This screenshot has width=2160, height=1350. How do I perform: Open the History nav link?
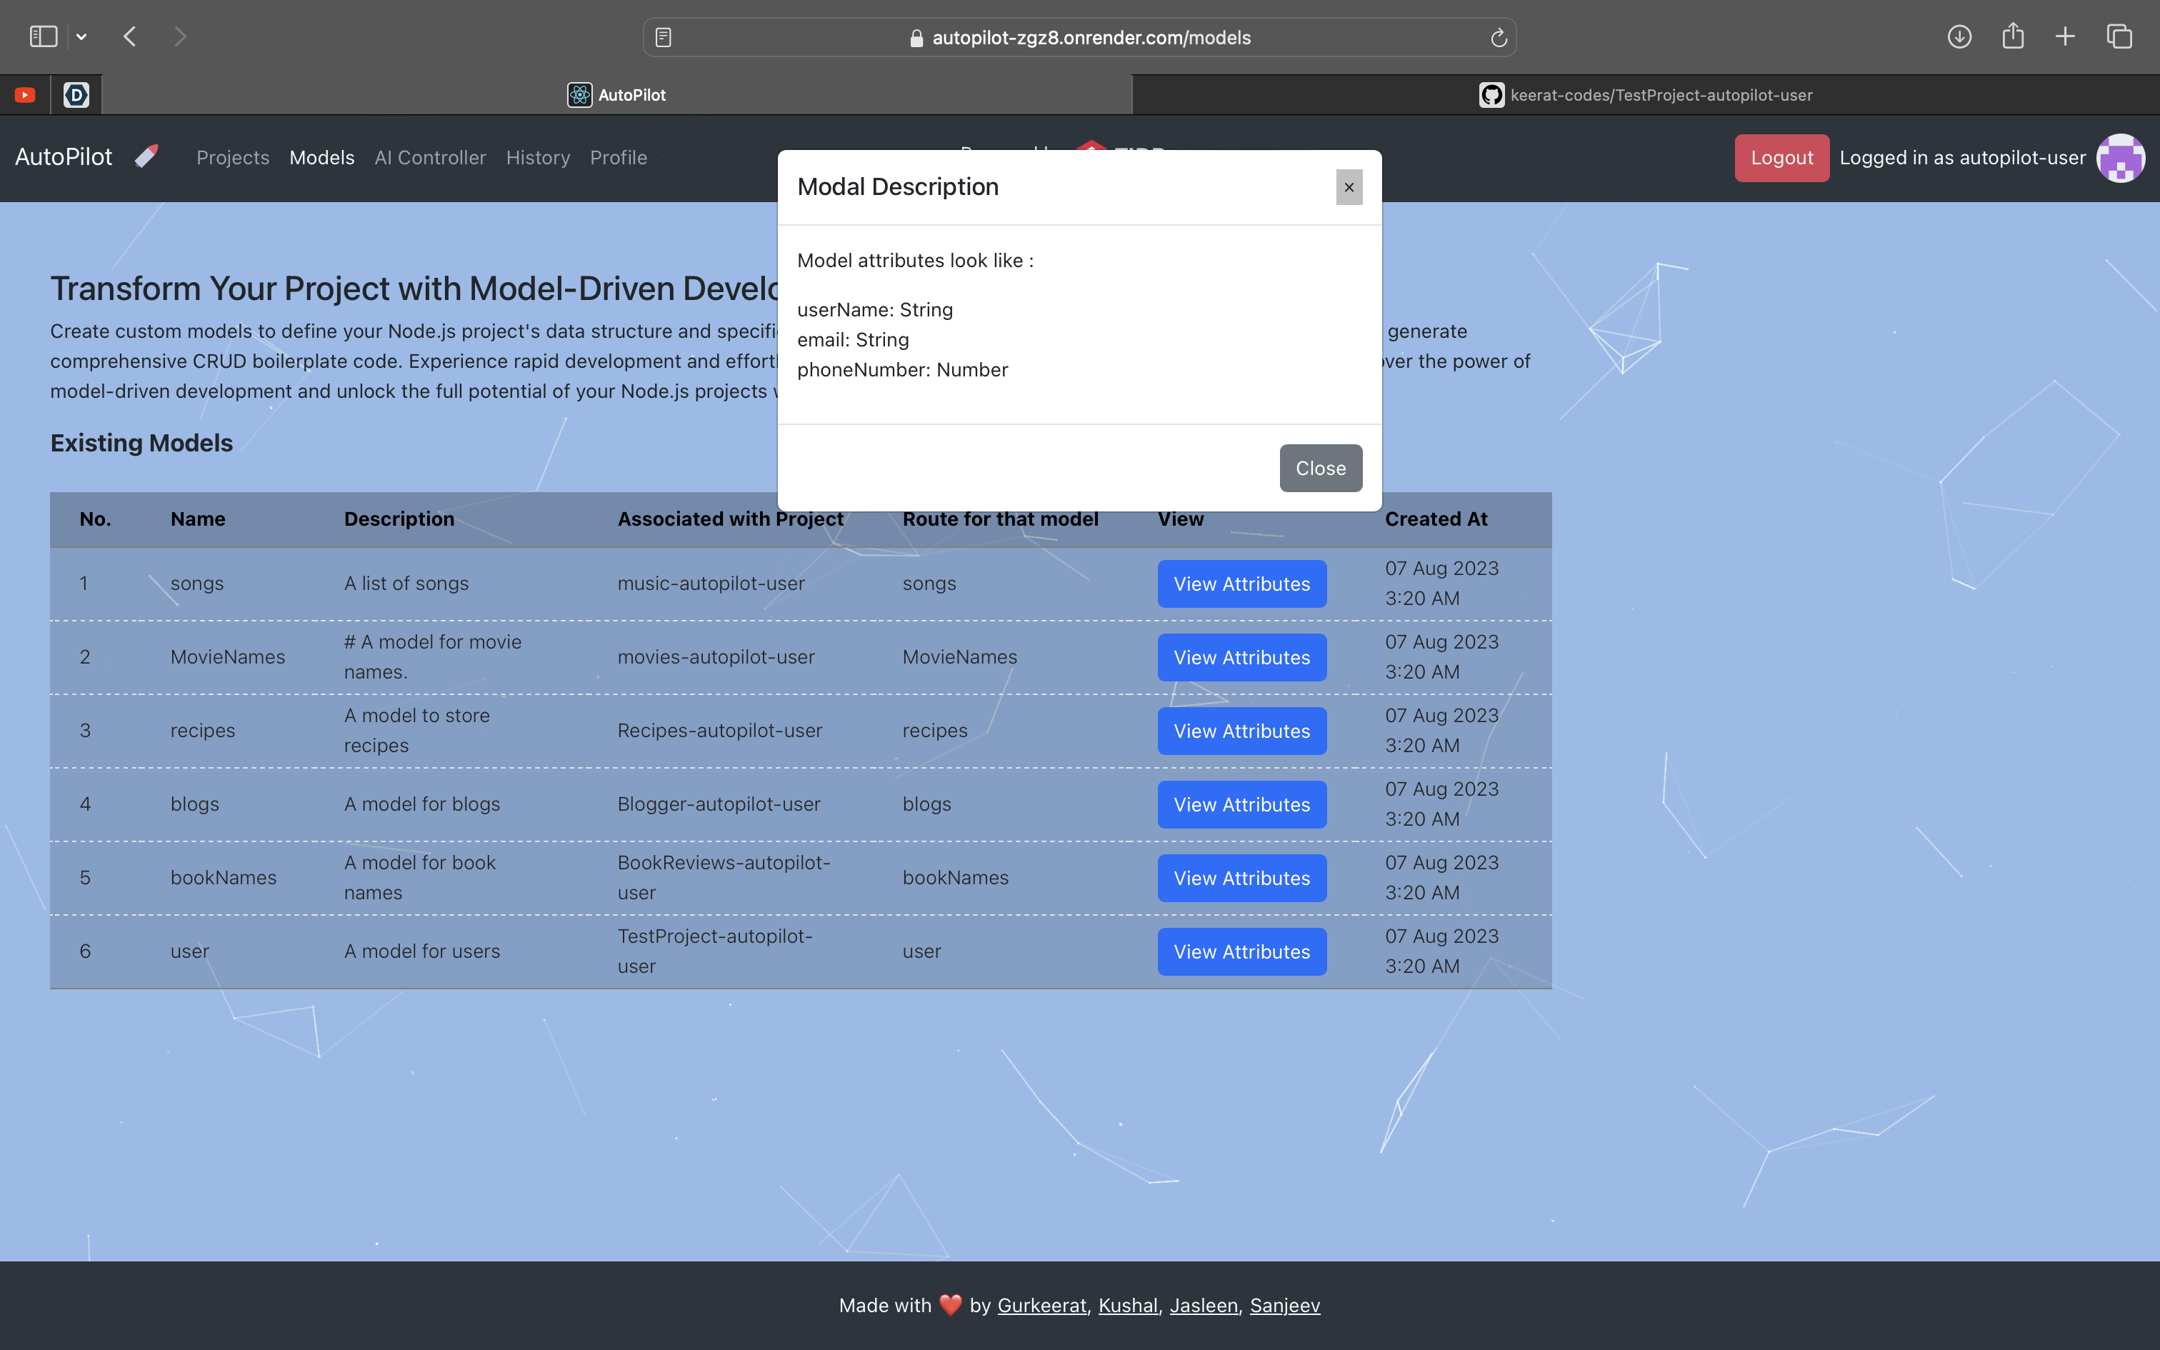click(x=537, y=157)
